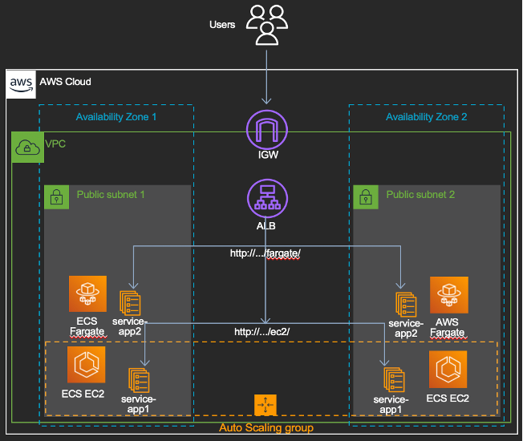Click the AWS logo in cloud corner
Screen dimensions: 523x441
coord(21,84)
